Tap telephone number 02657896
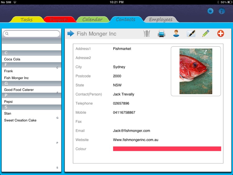This screenshot has height=175, width=233. coord(121,103)
